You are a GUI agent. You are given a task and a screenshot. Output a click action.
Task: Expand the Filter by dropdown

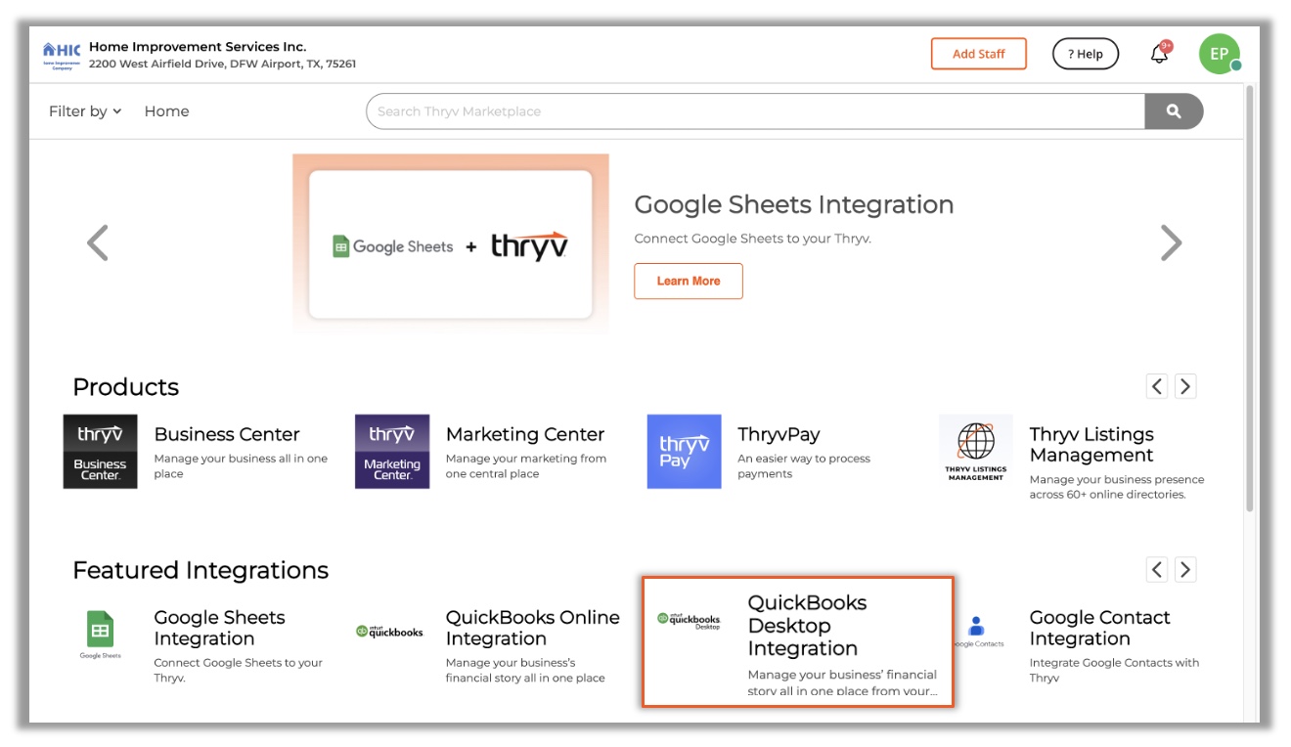pyautogui.click(x=85, y=111)
